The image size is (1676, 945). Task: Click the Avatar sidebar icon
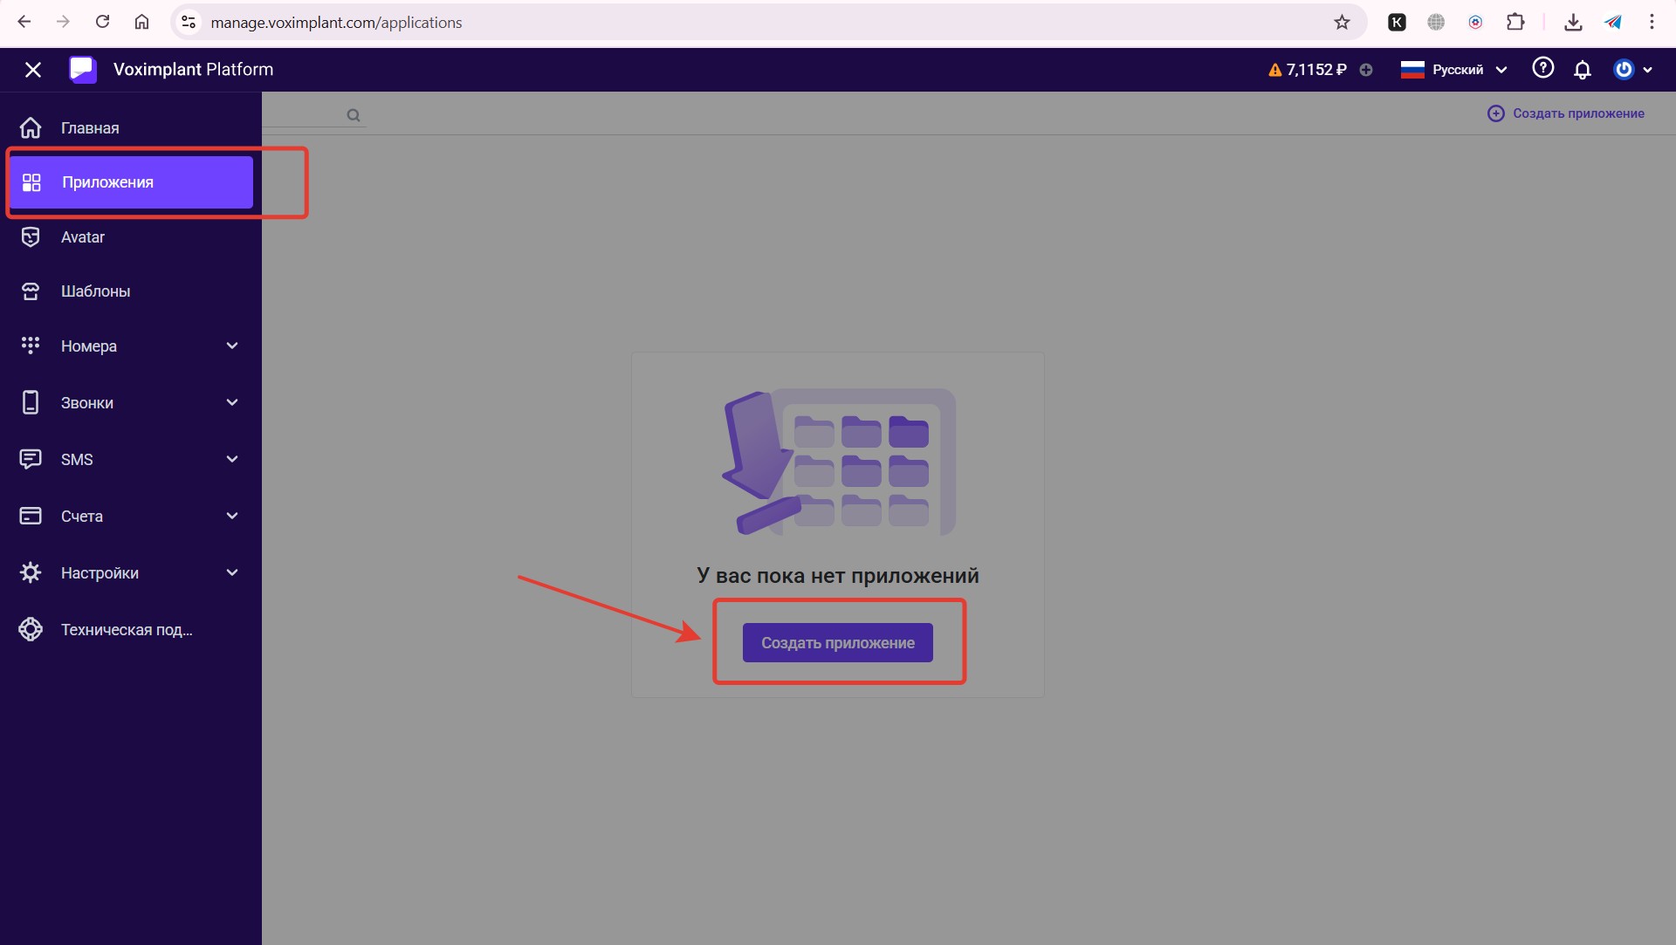point(31,237)
